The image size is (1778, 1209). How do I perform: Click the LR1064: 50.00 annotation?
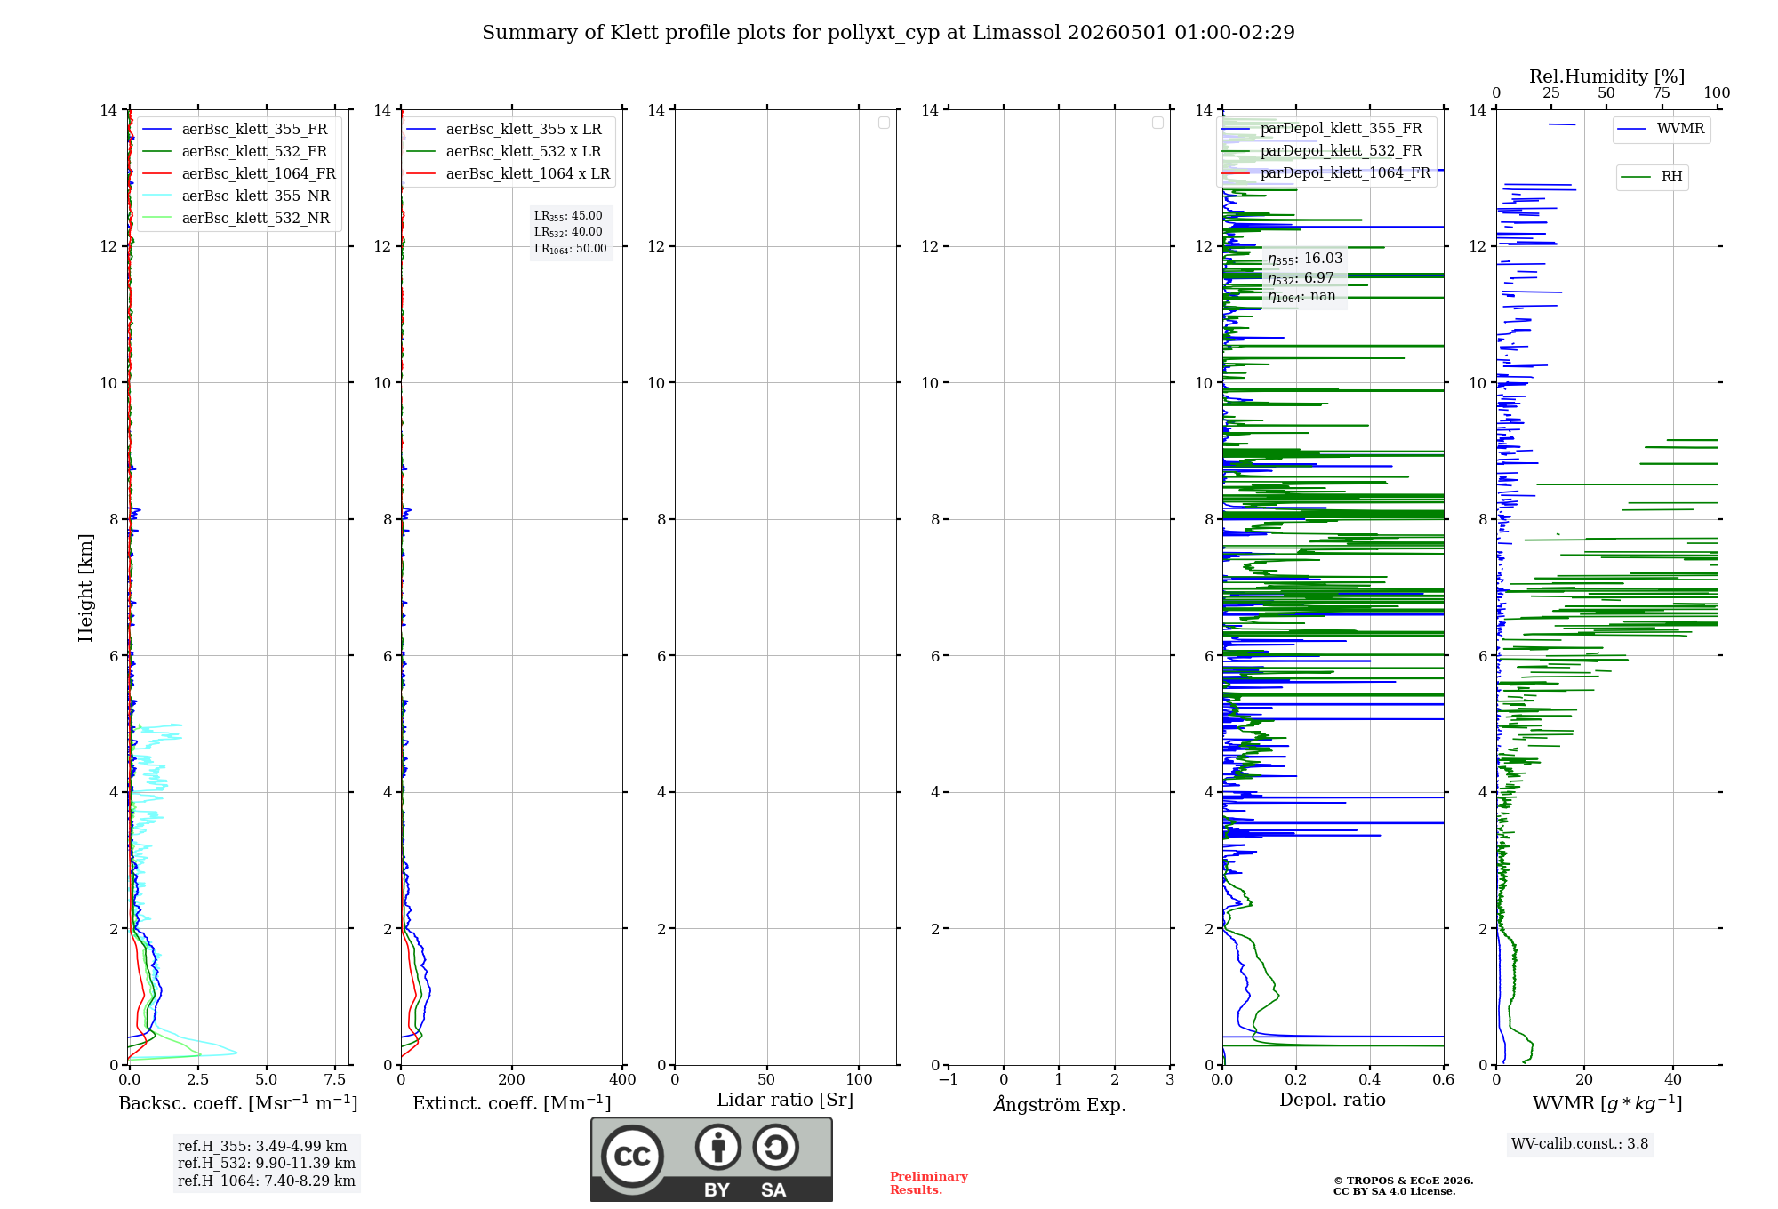click(571, 249)
